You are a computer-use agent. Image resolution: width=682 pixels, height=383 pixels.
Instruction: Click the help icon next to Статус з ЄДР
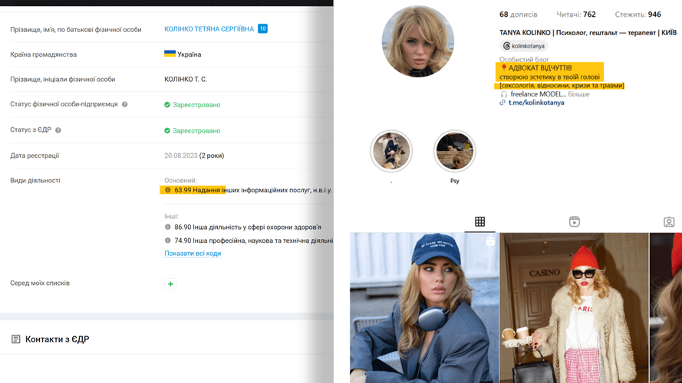coord(58,130)
